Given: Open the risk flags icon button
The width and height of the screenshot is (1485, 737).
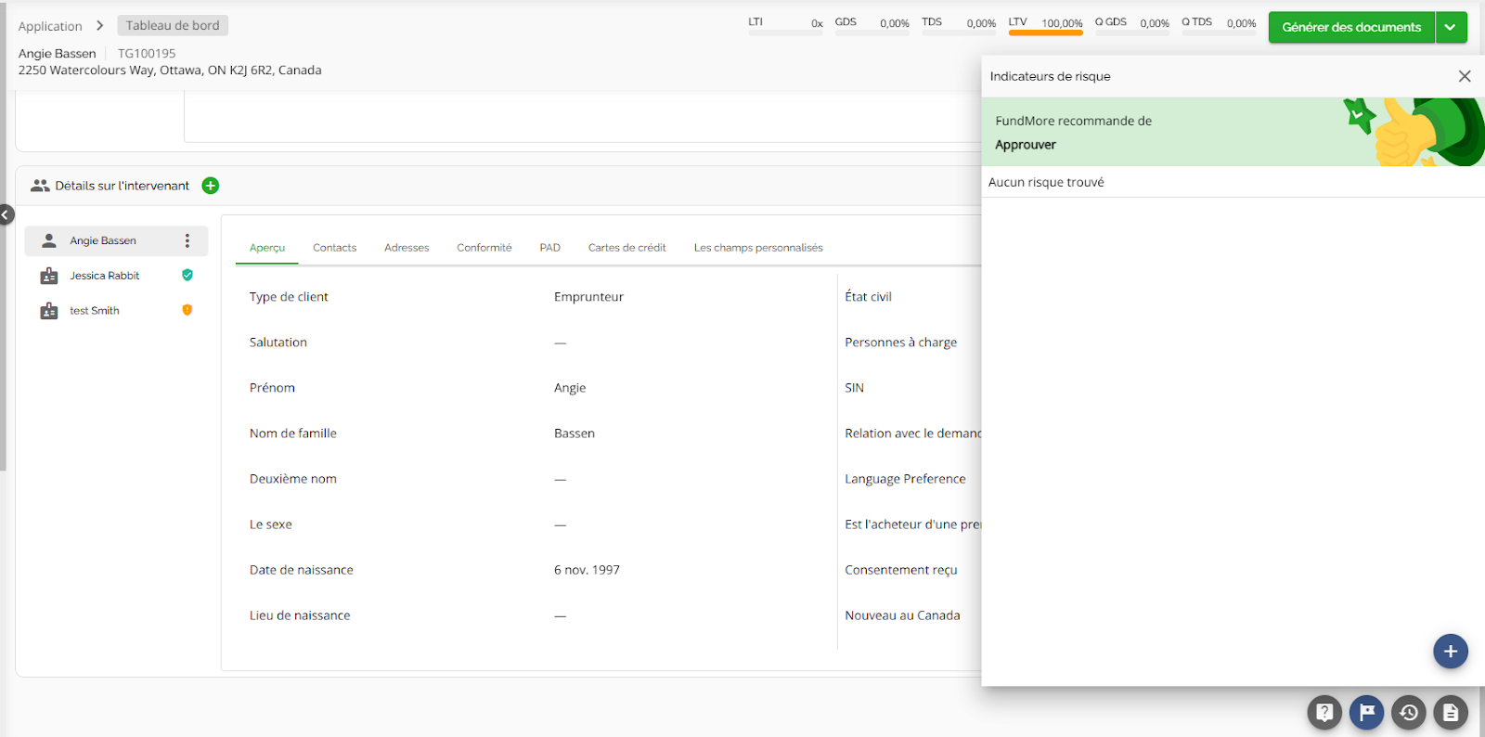Looking at the screenshot, I should pyautogui.click(x=1367, y=713).
